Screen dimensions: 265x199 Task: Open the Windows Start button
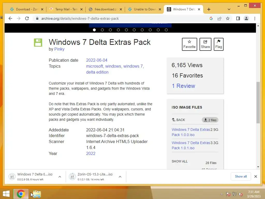6,194
